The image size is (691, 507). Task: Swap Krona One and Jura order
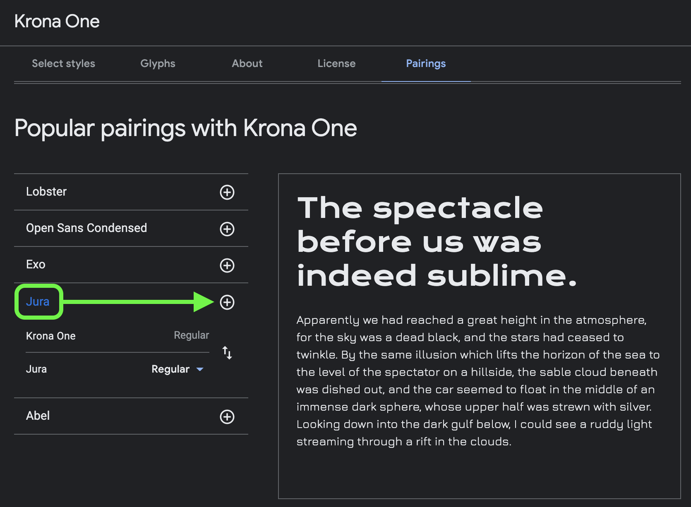coord(227,353)
